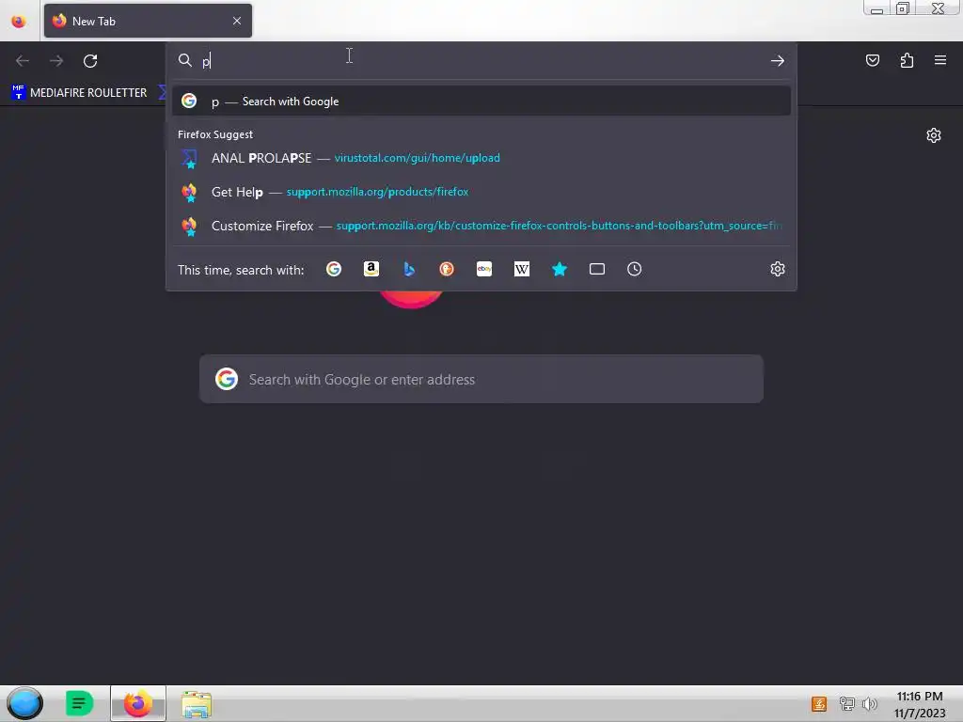Close the New Tab tab
Image resolution: width=963 pixels, height=722 pixels.
pyautogui.click(x=237, y=21)
